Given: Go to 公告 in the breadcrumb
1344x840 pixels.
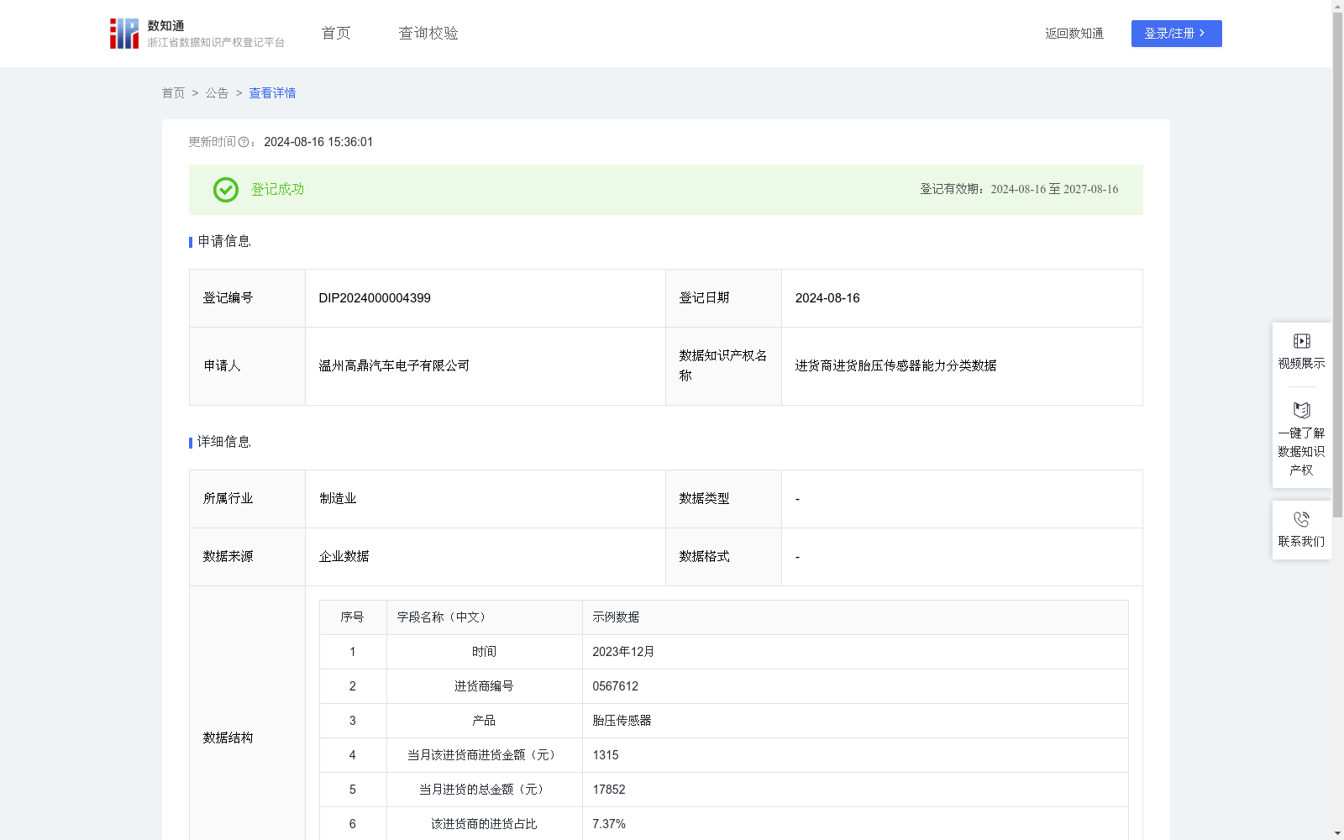Looking at the screenshot, I should point(217,93).
